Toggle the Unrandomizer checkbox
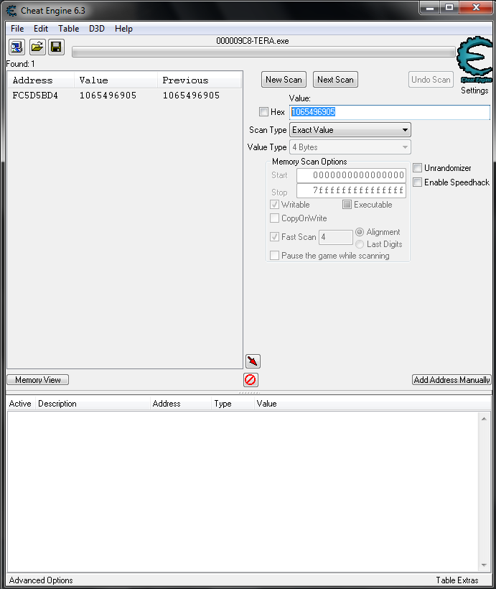 pyautogui.click(x=418, y=168)
